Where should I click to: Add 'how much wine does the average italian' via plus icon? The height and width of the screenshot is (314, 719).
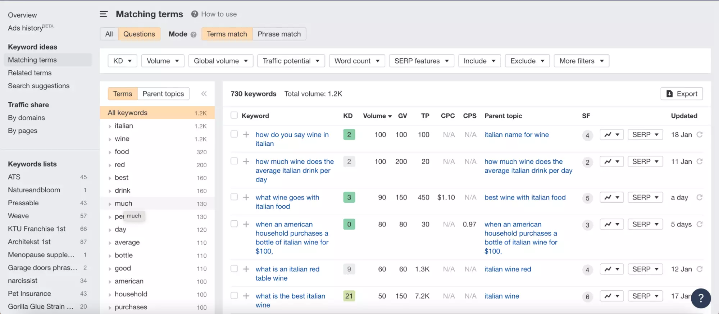click(x=246, y=161)
